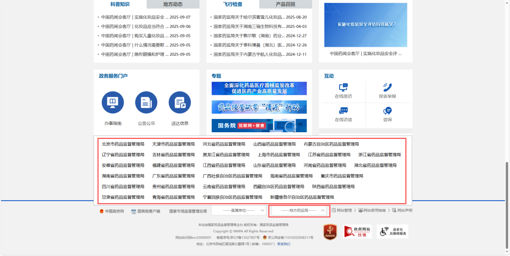Choose 广东省药品监督管理局 in the list

[x=173, y=176]
